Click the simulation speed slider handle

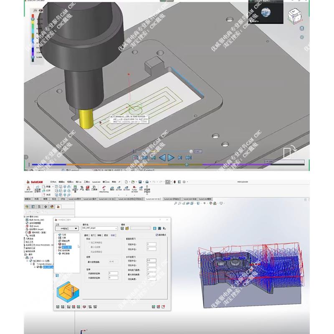[191, 151]
